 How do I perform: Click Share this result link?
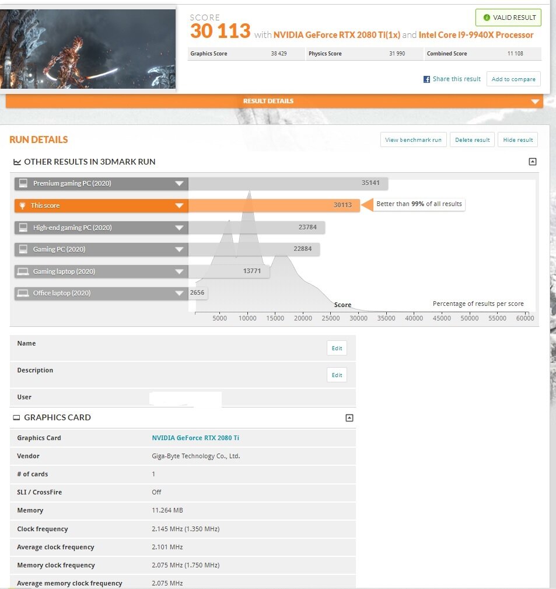pyautogui.click(x=456, y=79)
